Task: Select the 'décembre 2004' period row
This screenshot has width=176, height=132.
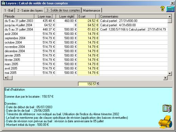Action: [86, 51]
